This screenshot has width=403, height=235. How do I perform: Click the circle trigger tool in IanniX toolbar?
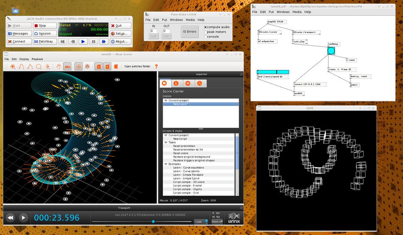point(13,67)
